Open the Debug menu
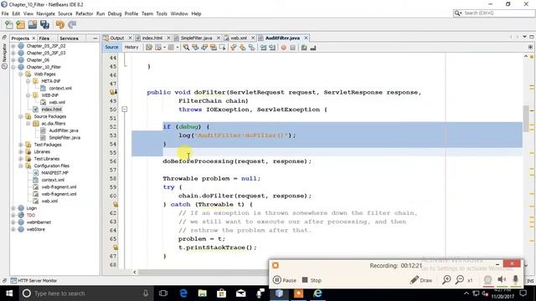536x301 pixels. coord(115,13)
